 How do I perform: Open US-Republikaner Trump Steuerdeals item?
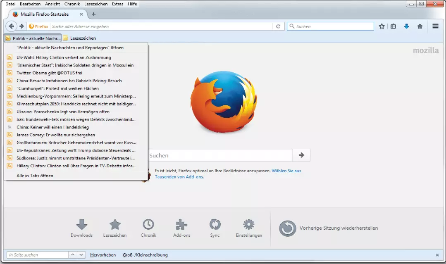coord(76,150)
